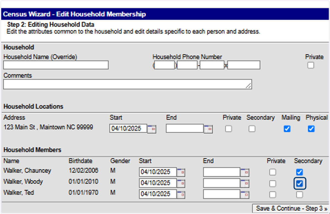Screen dimensions: 330x214
Task: Click the Household Members section heading
Action: [32, 150]
